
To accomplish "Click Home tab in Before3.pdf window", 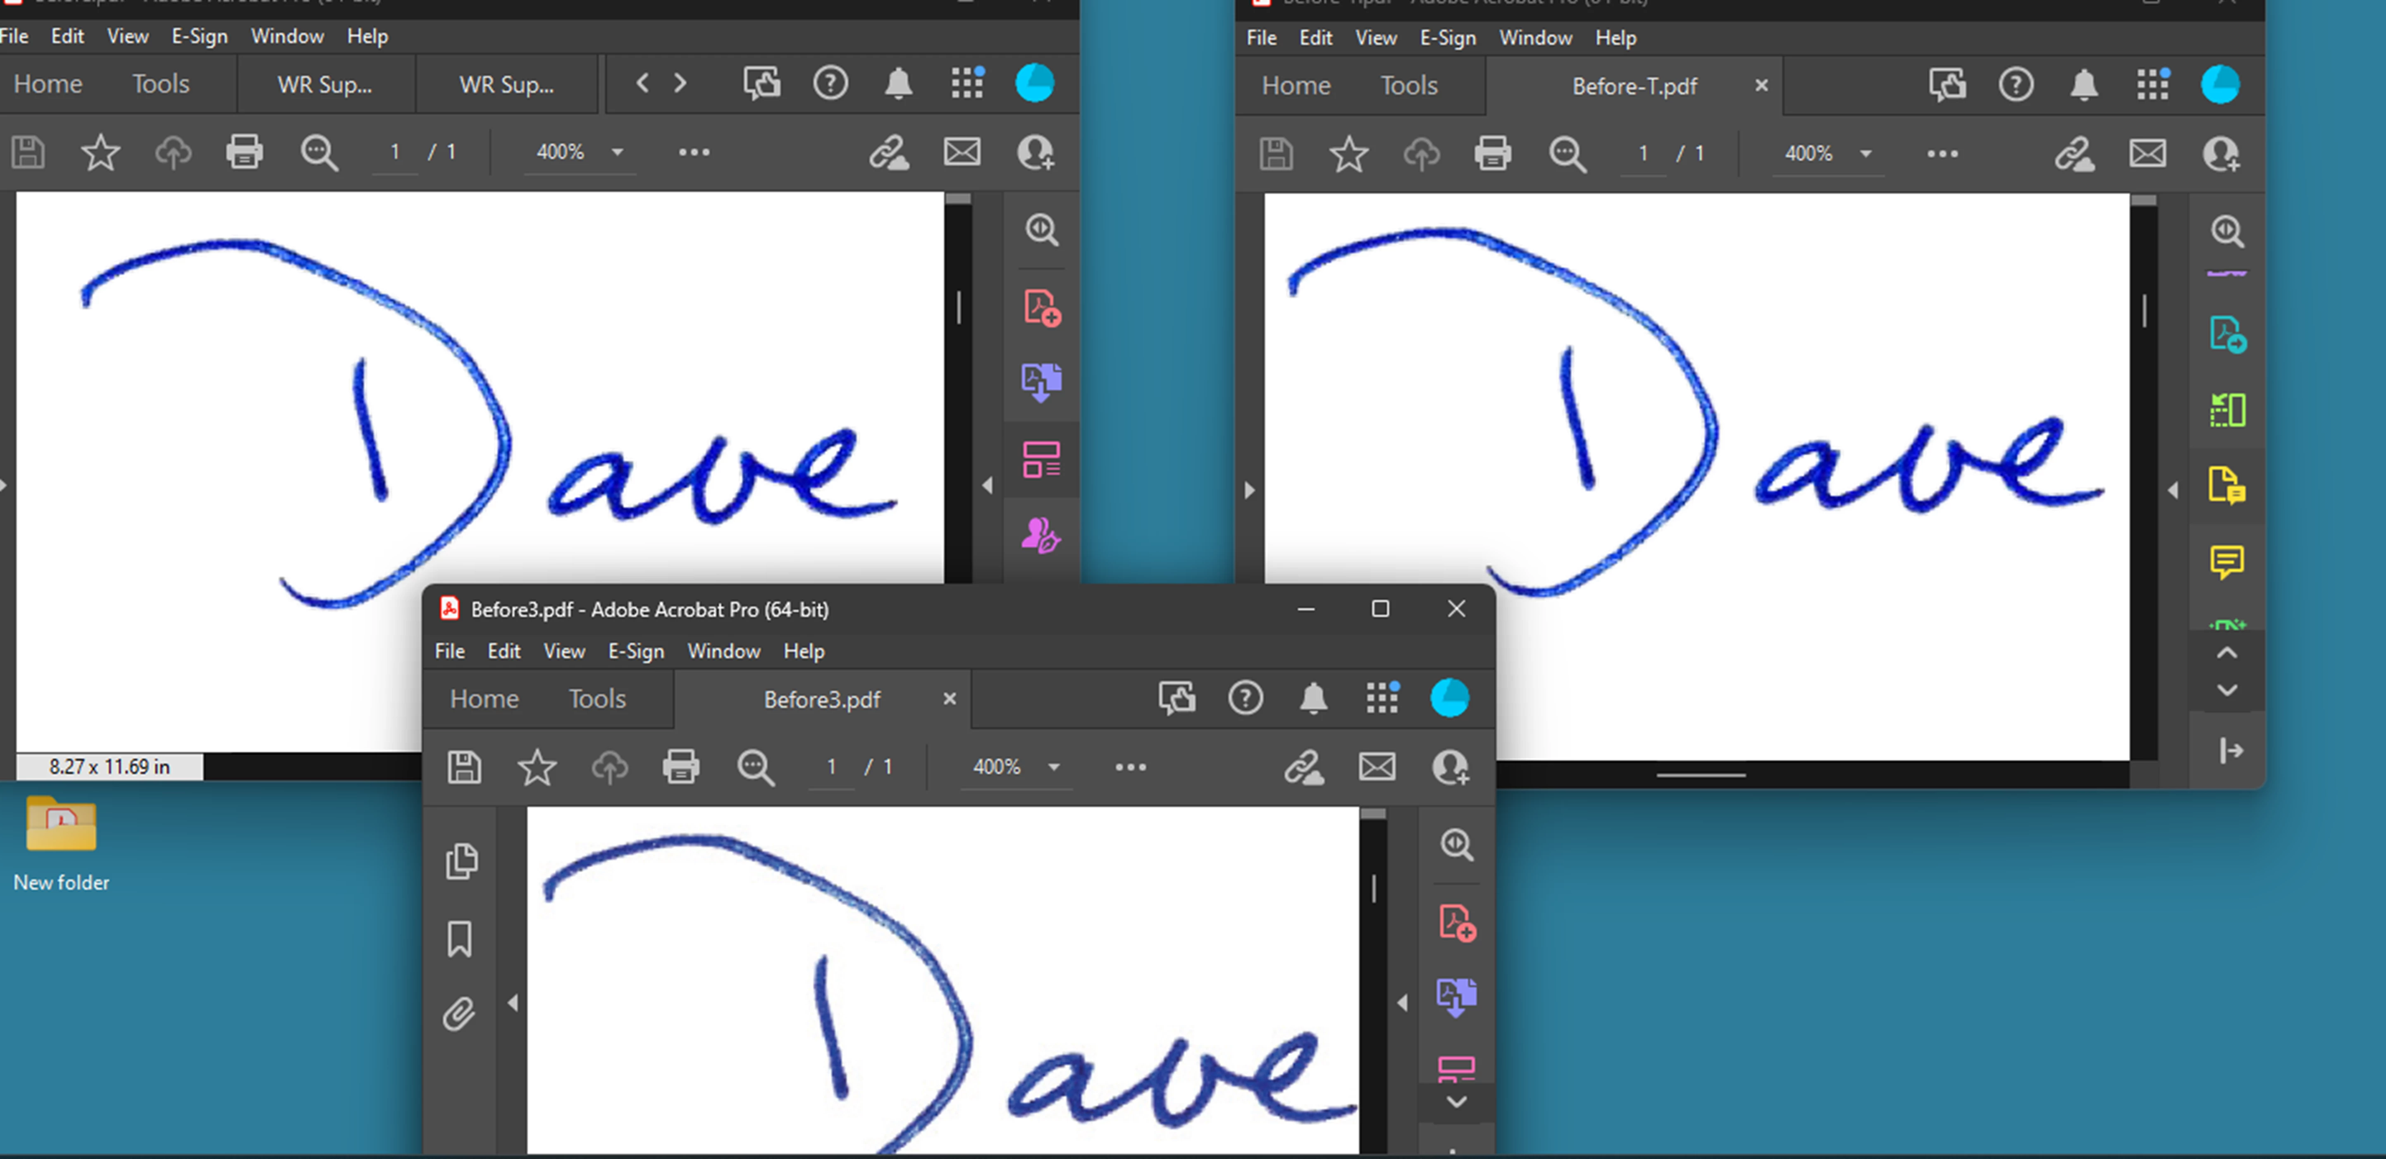I will pos(484,699).
